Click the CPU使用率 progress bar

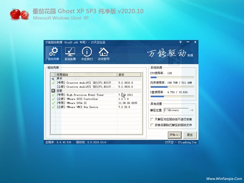pyautogui.click(x=172, y=78)
